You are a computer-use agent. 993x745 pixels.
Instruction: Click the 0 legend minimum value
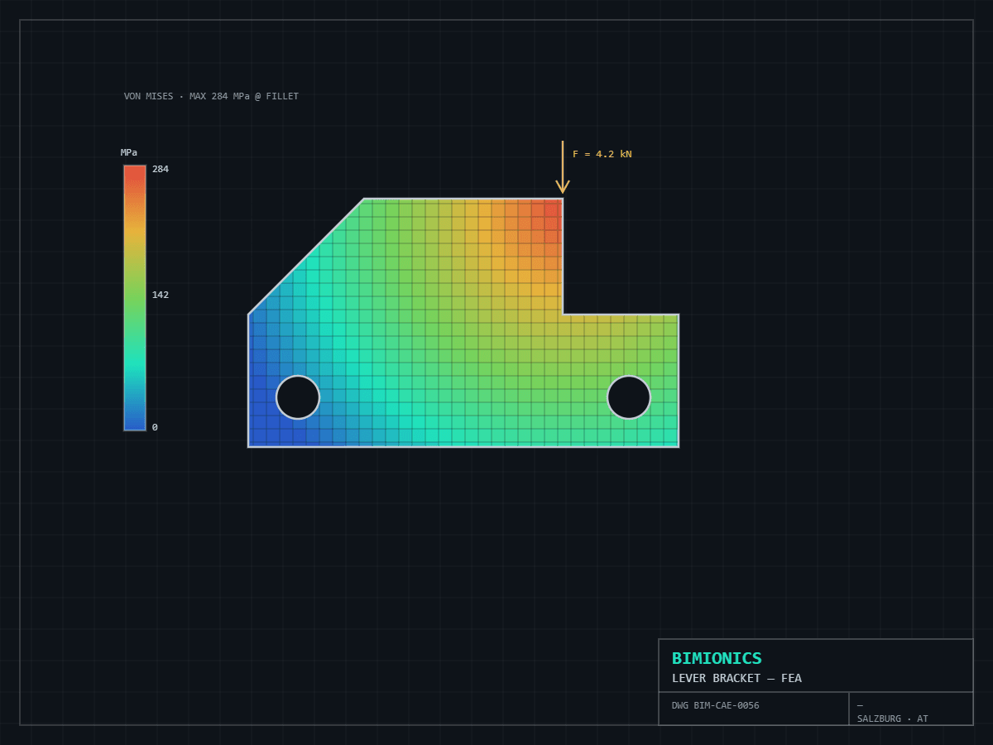(155, 428)
